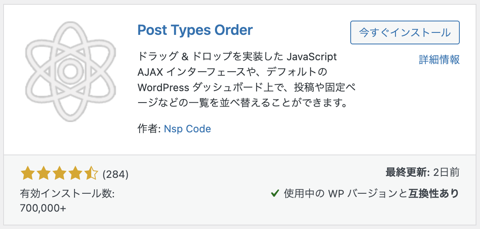Open the 詳細情報 link
The width and height of the screenshot is (480, 229).
coord(440,60)
